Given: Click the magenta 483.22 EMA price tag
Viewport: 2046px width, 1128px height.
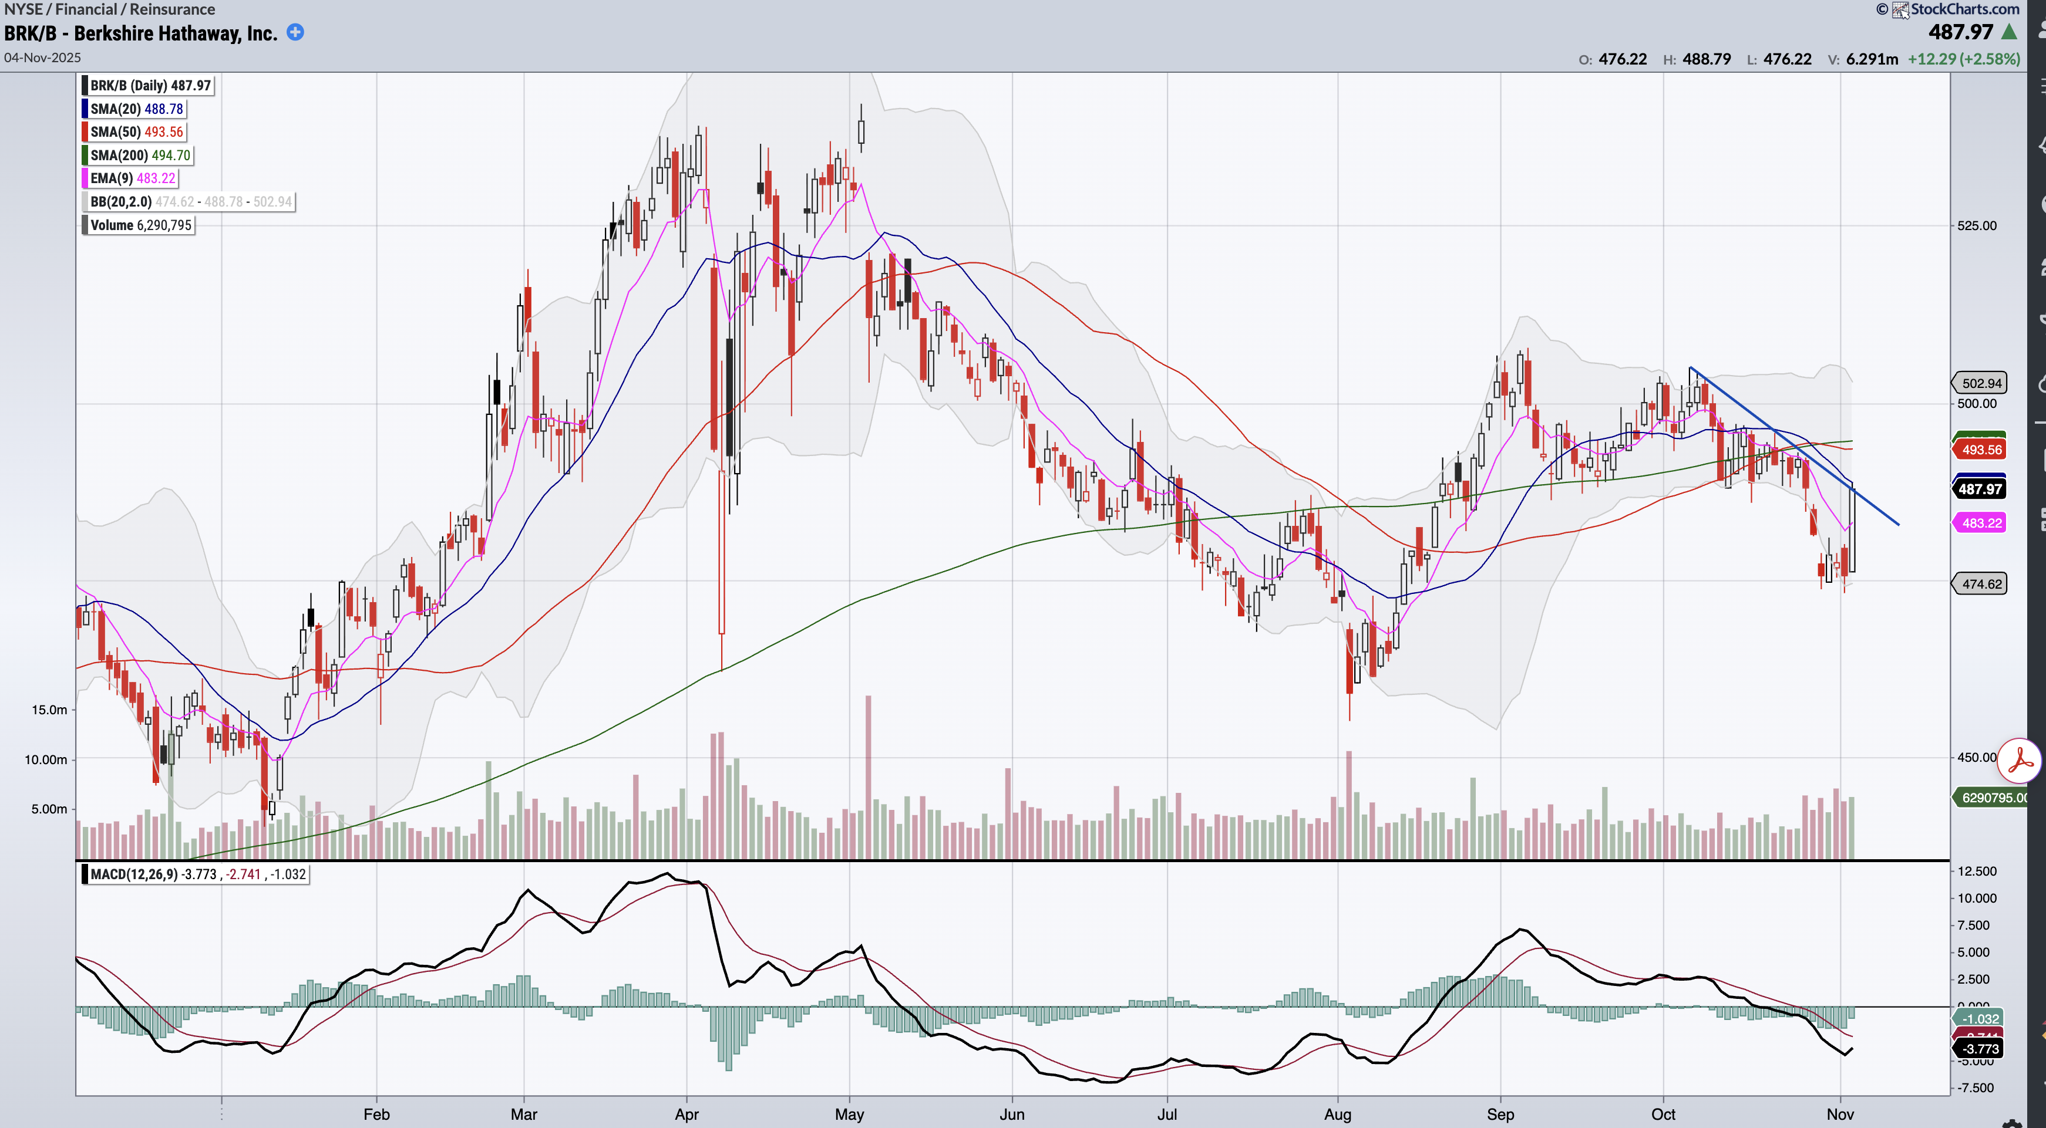Looking at the screenshot, I should (1981, 523).
